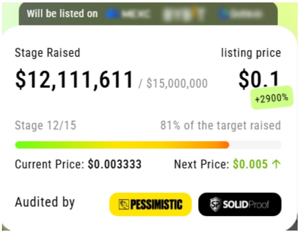Image resolution: width=303 pixels, height=234 pixels.
Task: Open the Pessimistic audit badge
Action: click(x=150, y=204)
